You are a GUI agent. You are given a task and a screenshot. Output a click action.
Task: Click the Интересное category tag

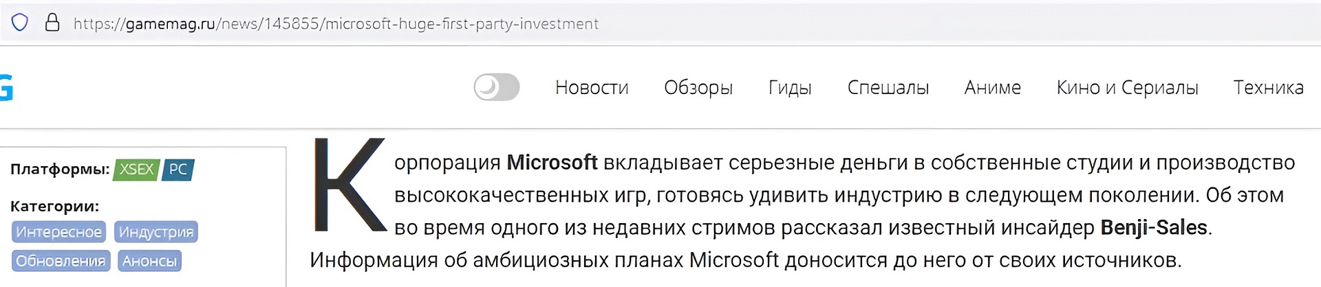pyautogui.click(x=59, y=232)
